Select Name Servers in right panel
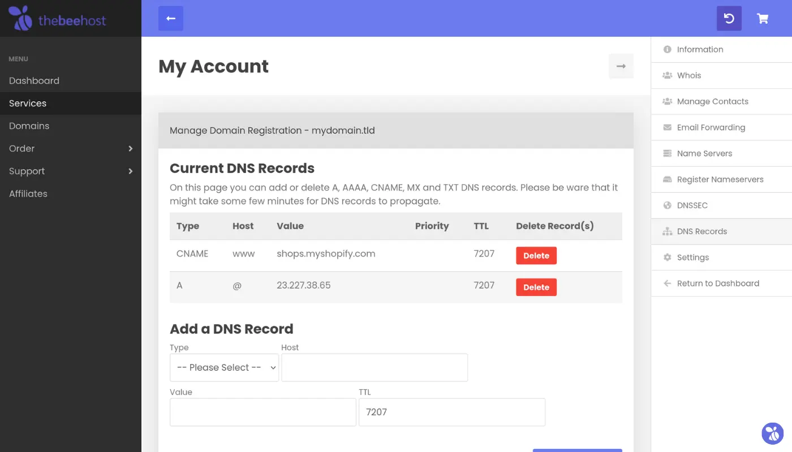The height and width of the screenshot is (452, 792). (704, 154)
